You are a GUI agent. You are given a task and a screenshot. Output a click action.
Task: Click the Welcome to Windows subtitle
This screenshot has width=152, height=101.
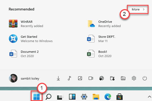coord(37,41)
